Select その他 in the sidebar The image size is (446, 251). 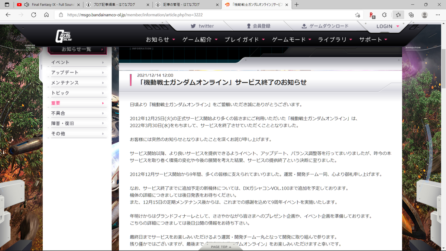[x=78, y=133]
